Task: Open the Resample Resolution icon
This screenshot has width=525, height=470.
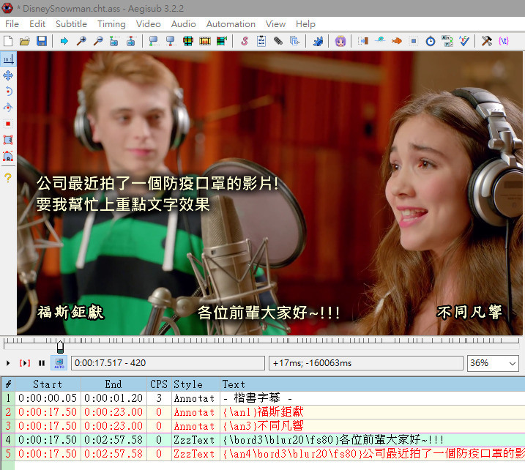Action: point(414,41)
